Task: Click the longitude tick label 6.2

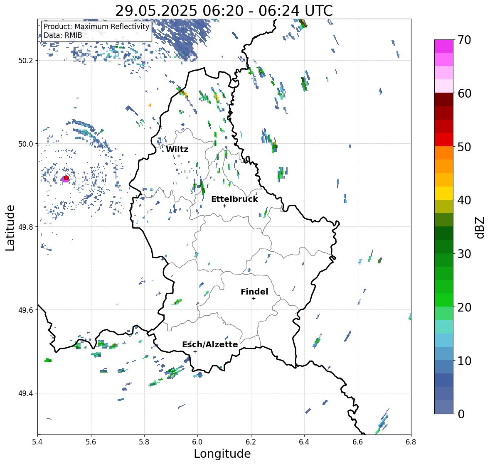Action: point(251,442)
